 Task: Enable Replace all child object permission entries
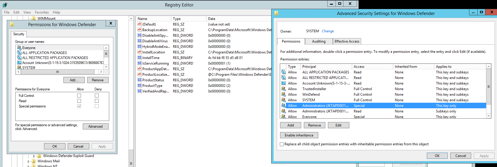282,144
